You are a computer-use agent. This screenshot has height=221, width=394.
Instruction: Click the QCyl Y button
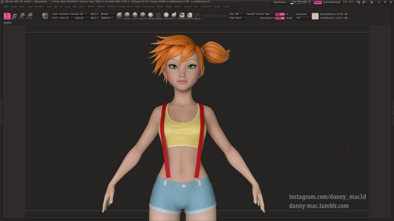click(x=95, y=18)
